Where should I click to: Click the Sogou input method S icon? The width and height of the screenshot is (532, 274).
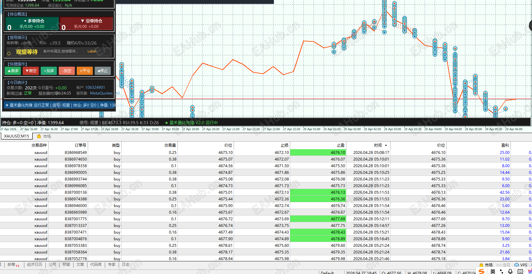click(481, 271)
